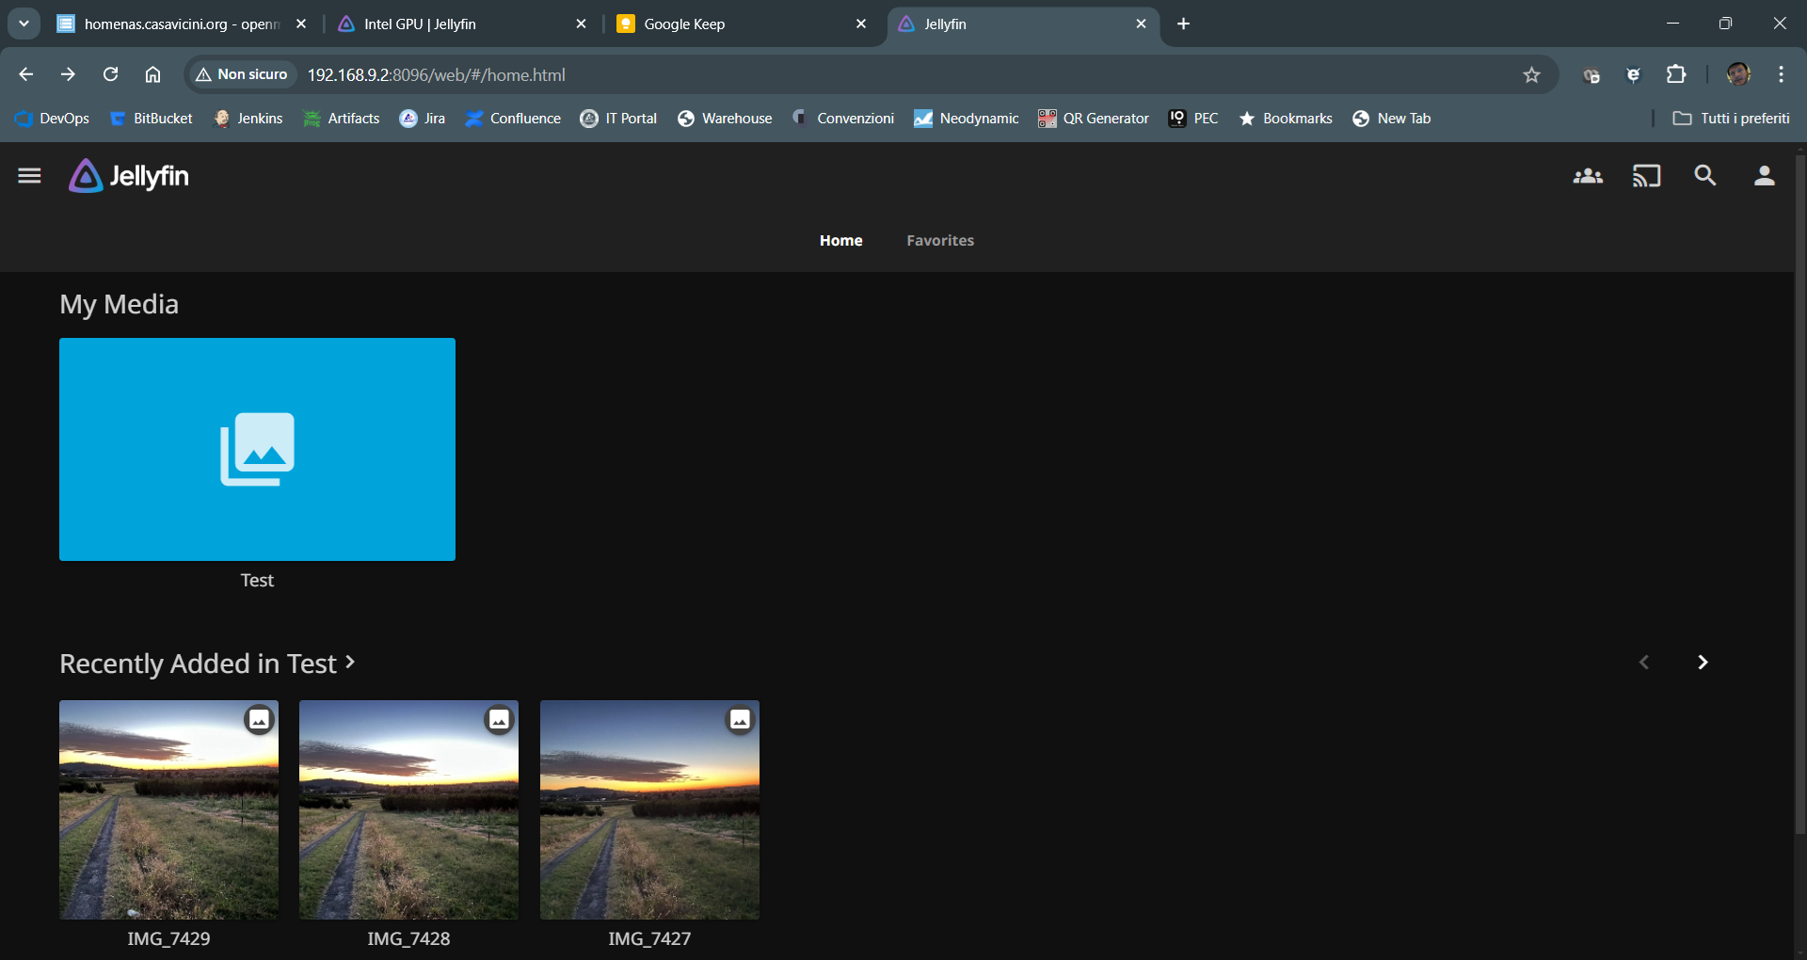1807x960 pixels.
Task: Click the Jellyfin logo
Action: tap(129, 176)
